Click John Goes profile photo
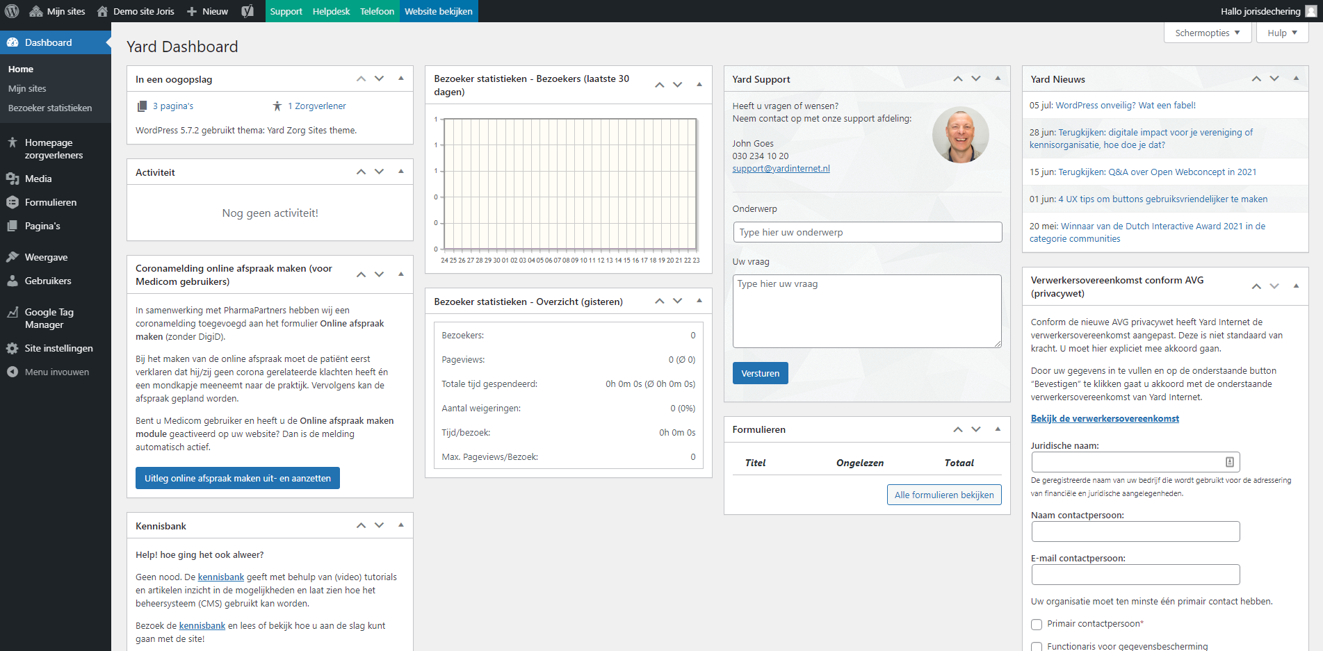Viewport: 1323px width, 651px height. [960, 135]
